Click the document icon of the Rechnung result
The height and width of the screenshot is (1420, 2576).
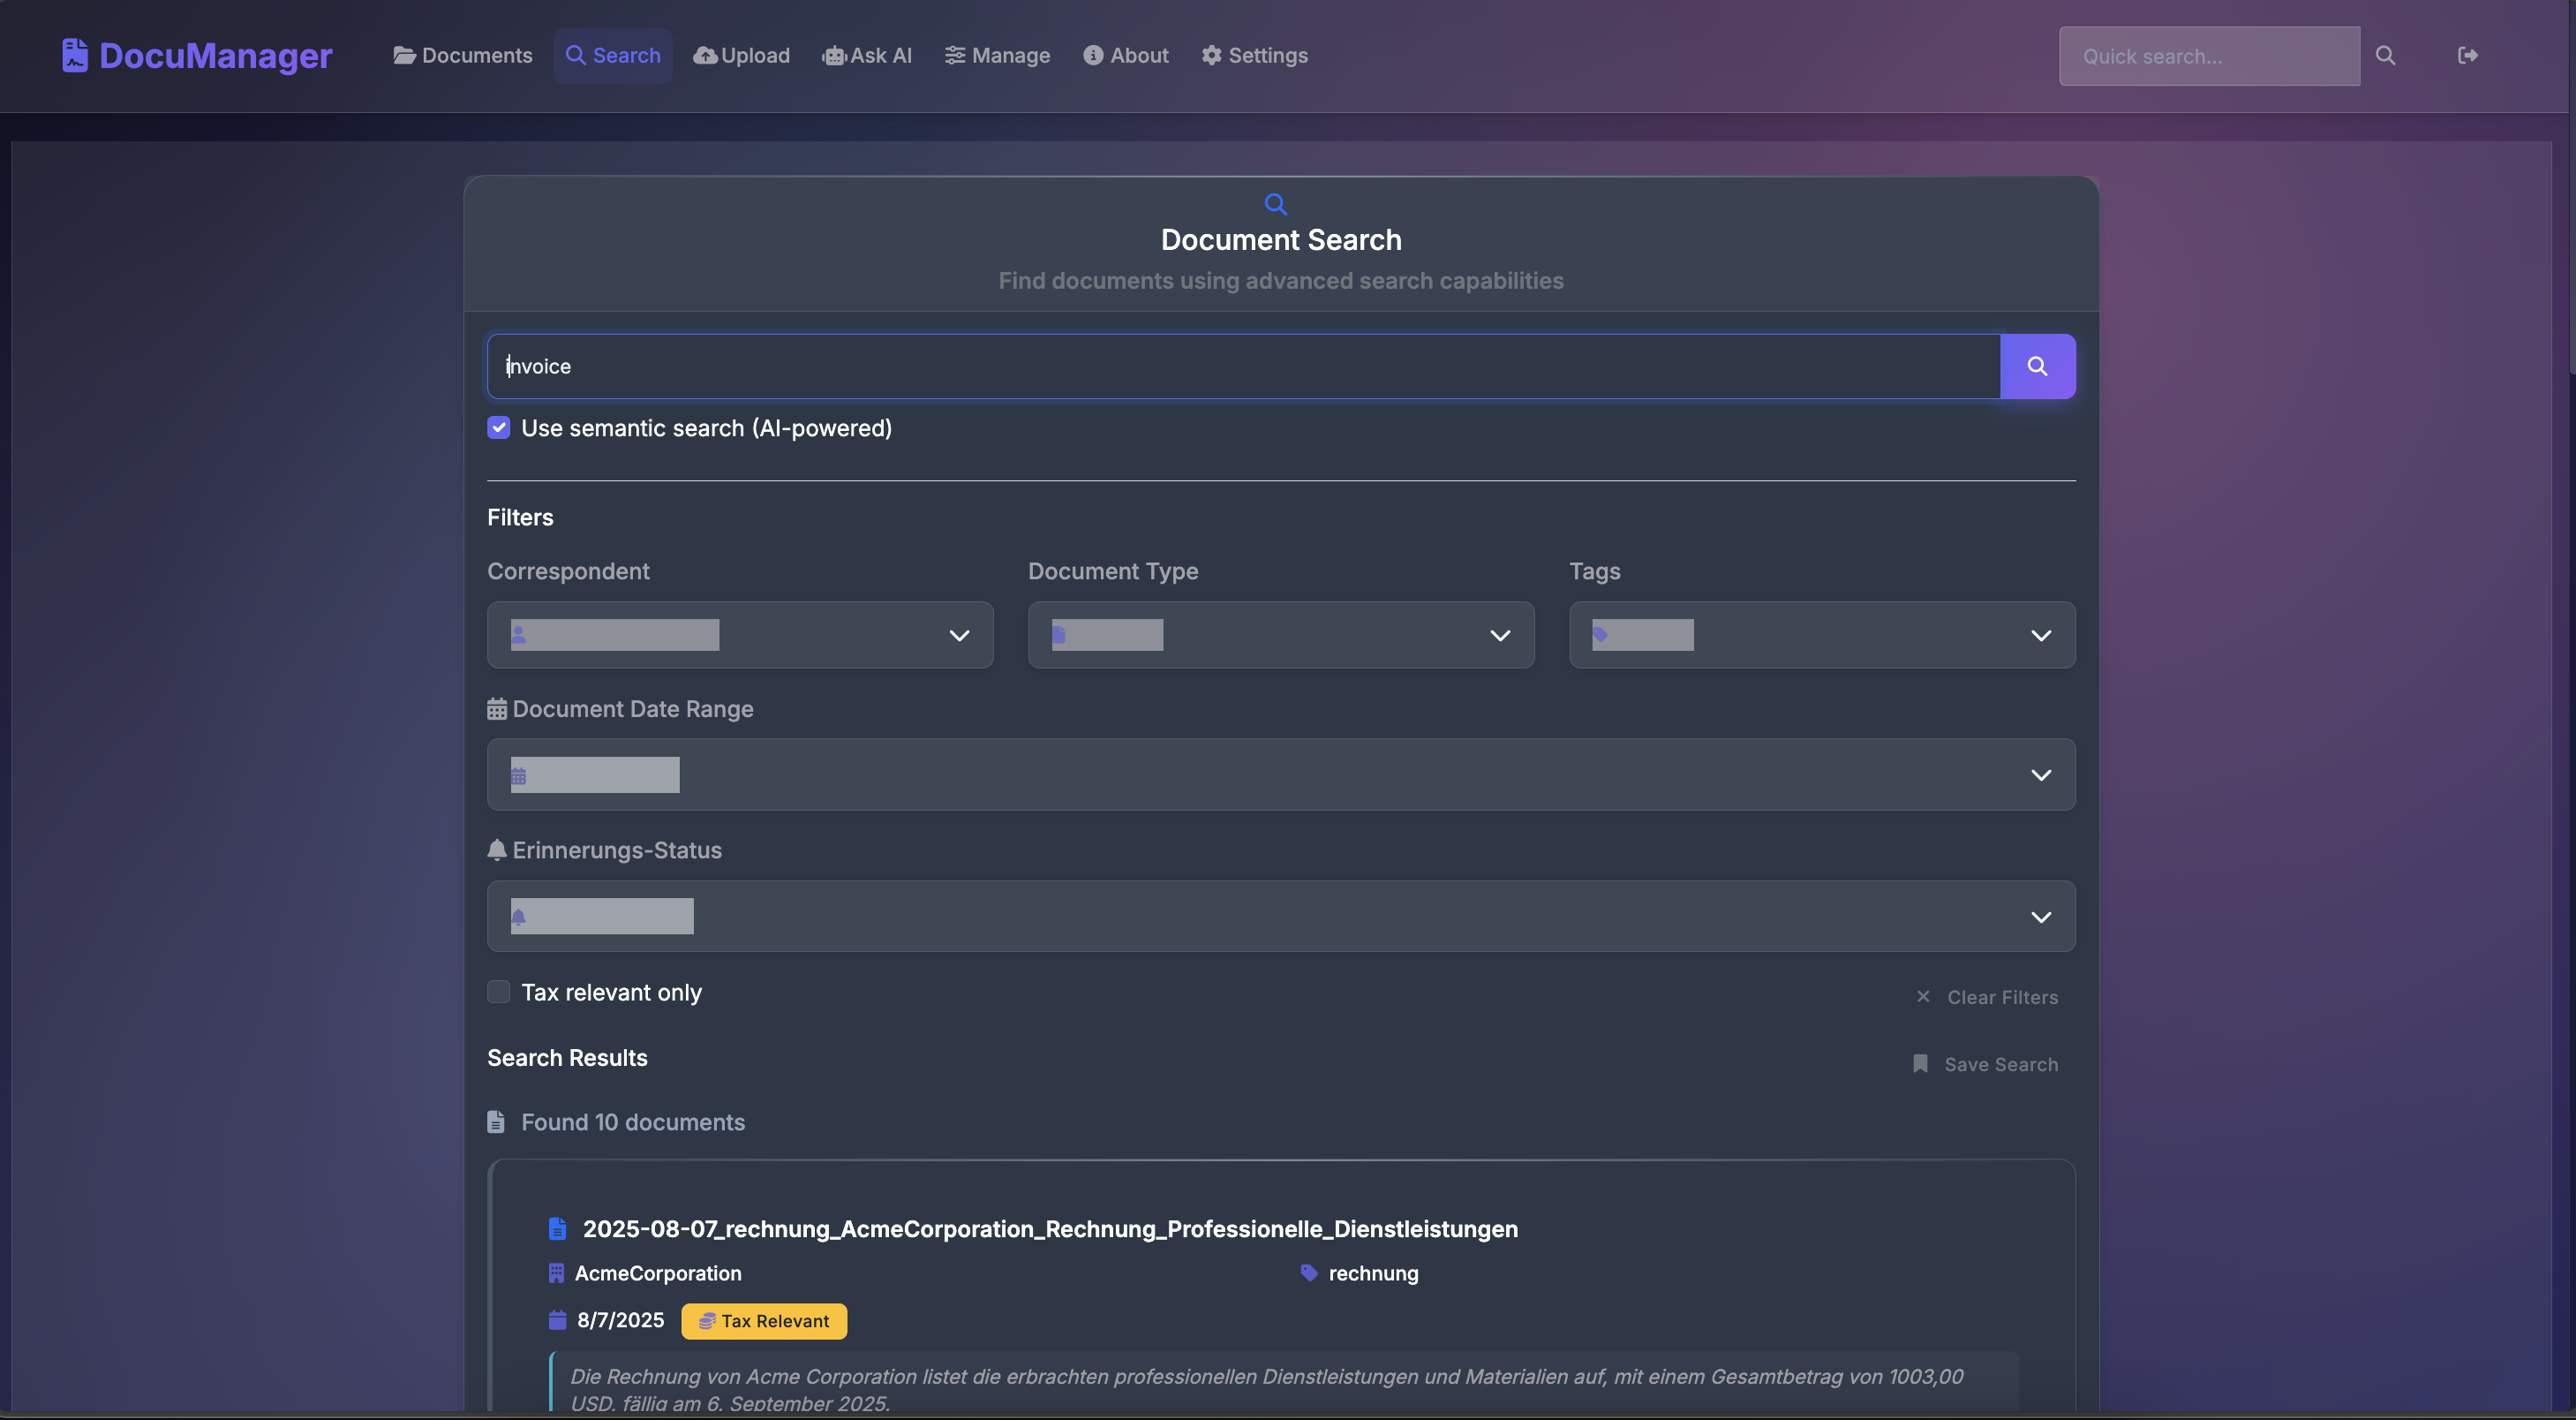[558, 1229]
